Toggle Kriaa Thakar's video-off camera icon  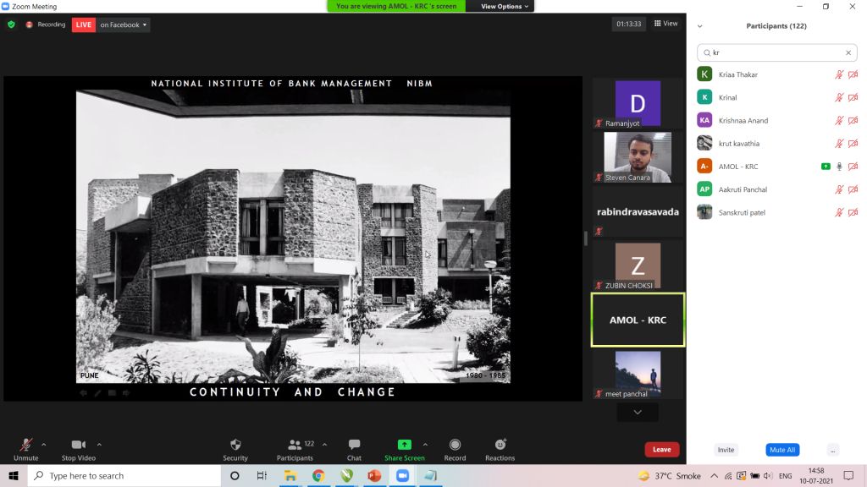tap(853, 74)
